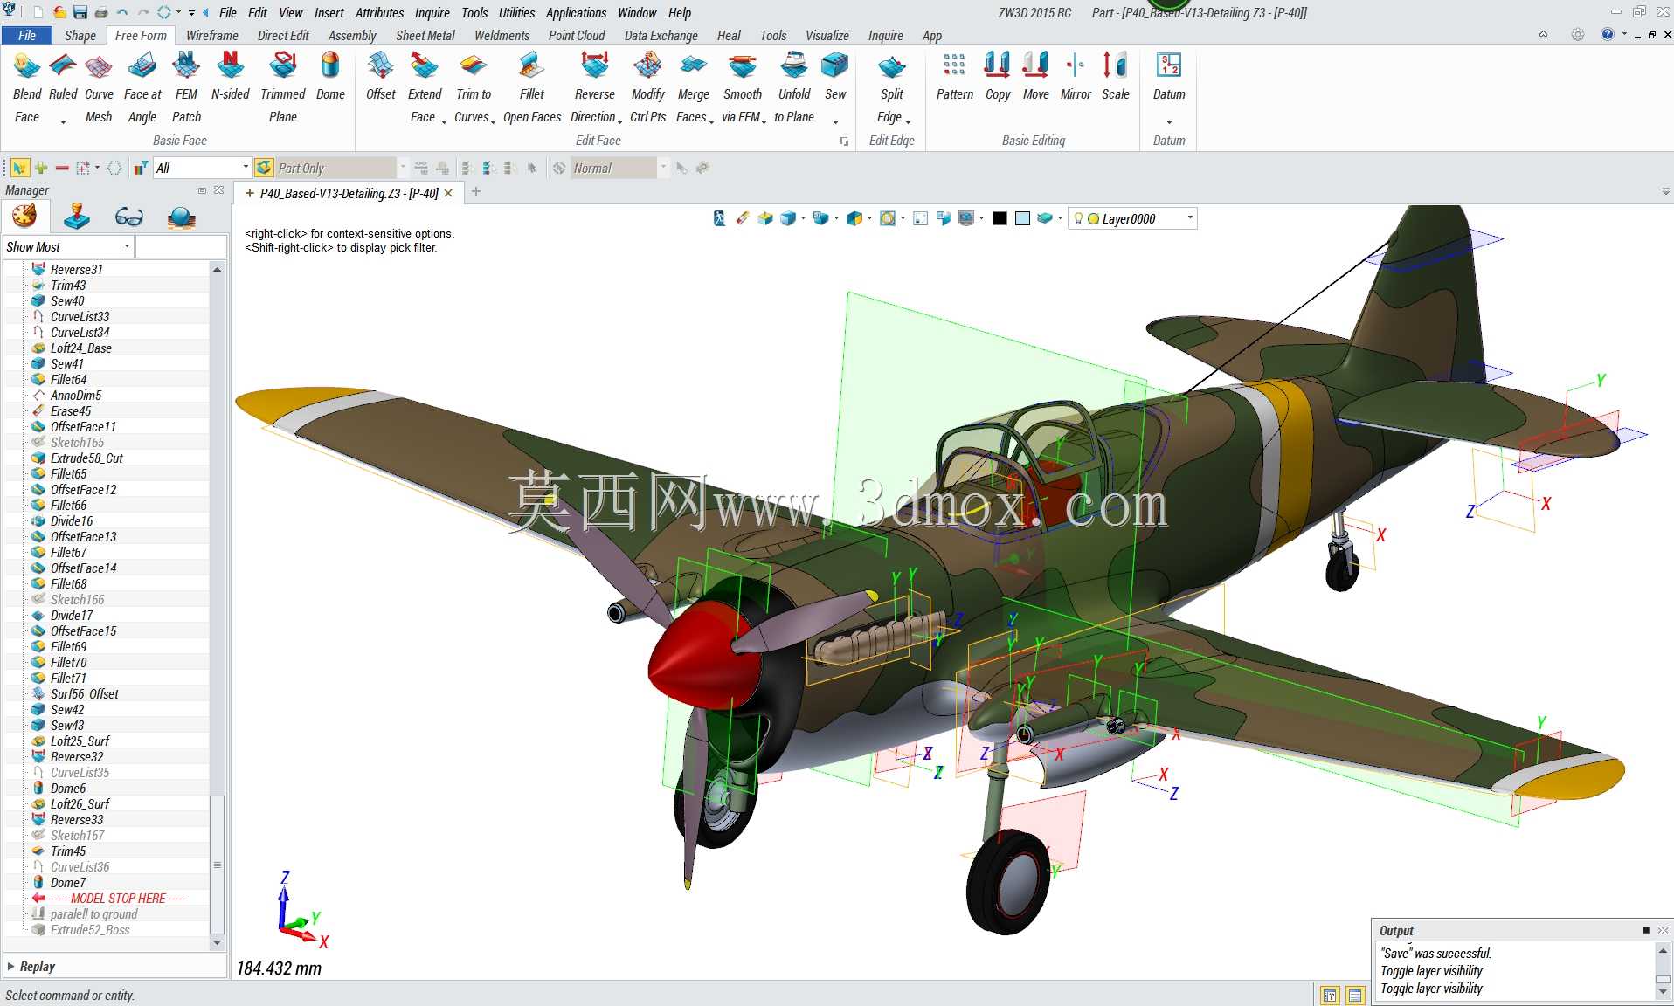This screenshot has width=1674, height=1006.
Task: Open the Applications menu
Action: [576, 12]
